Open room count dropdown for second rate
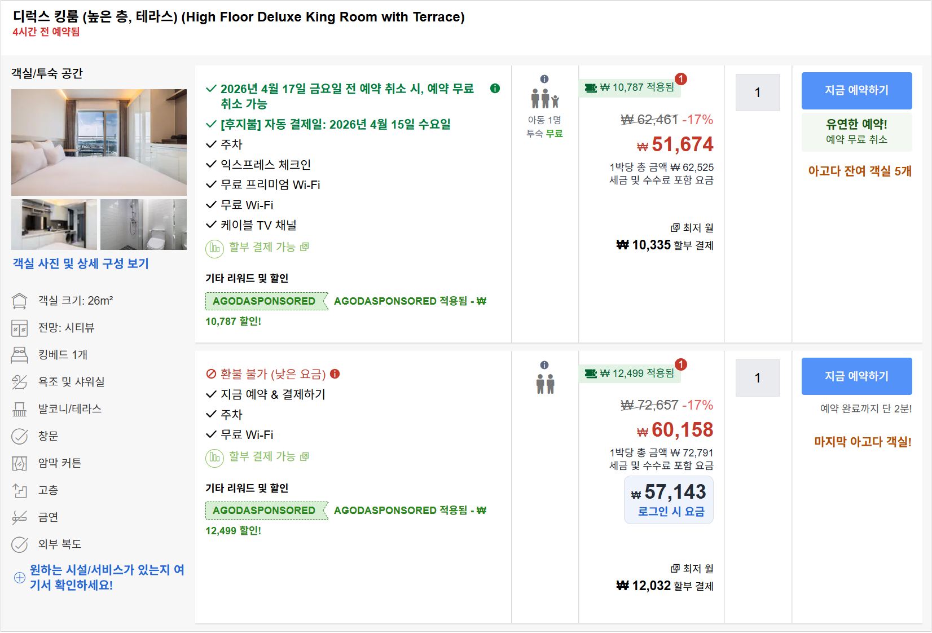 (757, 378)
